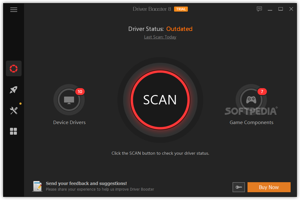Click the red 7 badge on Game Components
Image resolution: width=300 pixels, height=200 pixels.
click(x=262, y=92)
